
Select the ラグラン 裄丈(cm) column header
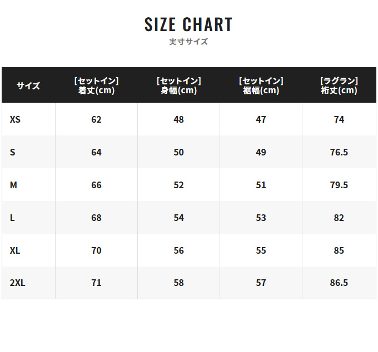click(339, 86)
